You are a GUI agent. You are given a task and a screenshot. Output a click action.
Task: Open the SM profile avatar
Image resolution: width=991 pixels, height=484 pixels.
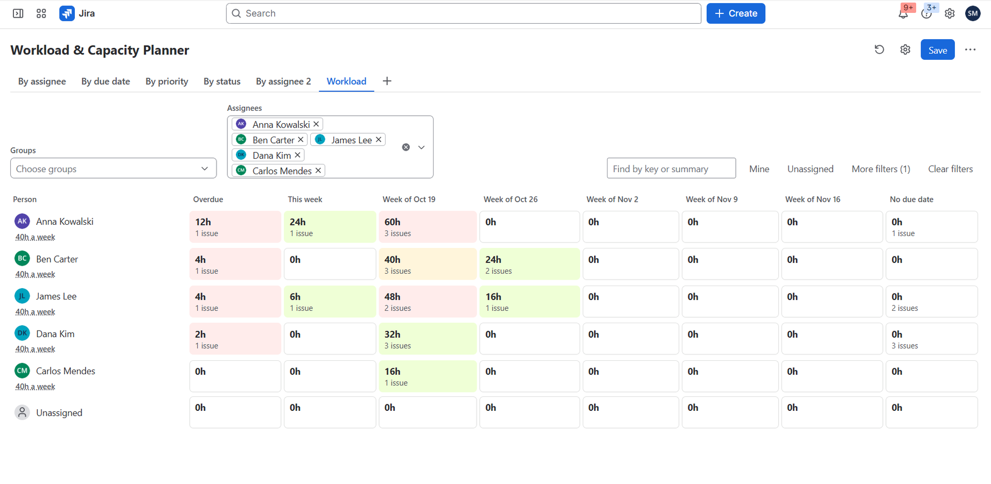point(973,13)
